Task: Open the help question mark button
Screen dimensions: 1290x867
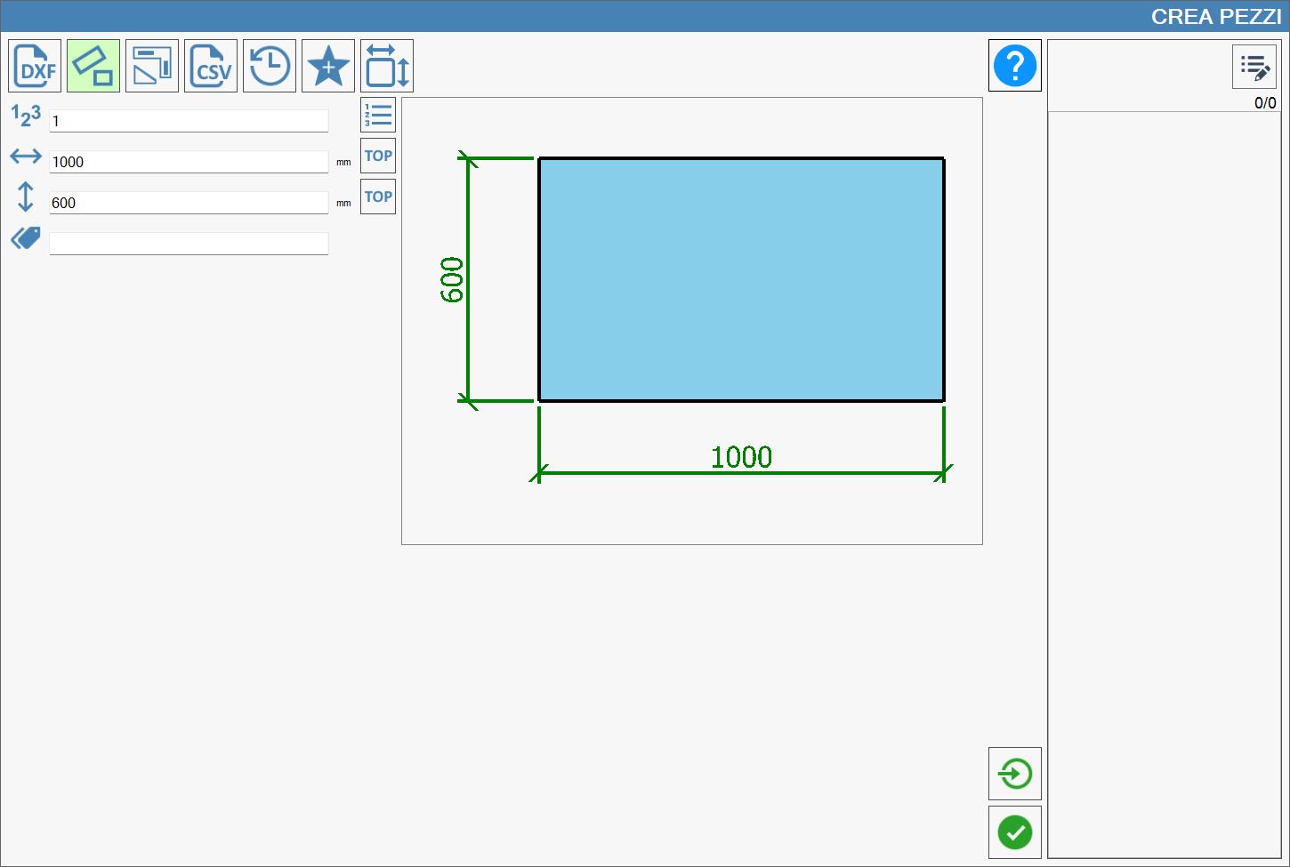Action: [x=1015, y=66]
